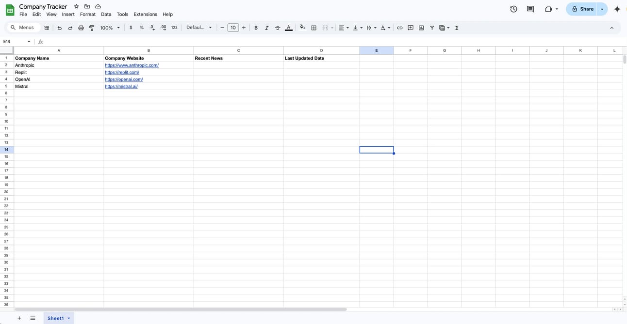Click the video call camera icon

pos(548,9)
